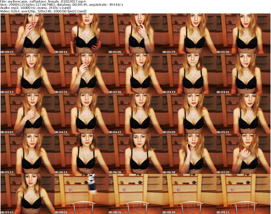Viewport: 271px width, 214px height.
Task: Select the frame stamped 00:08:26
Action: 135,194
